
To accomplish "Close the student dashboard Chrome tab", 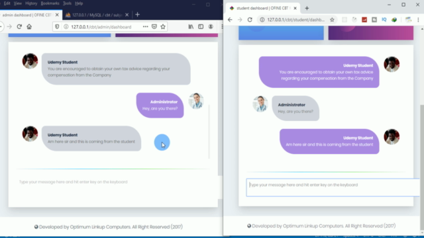I will tap(295, 8).
